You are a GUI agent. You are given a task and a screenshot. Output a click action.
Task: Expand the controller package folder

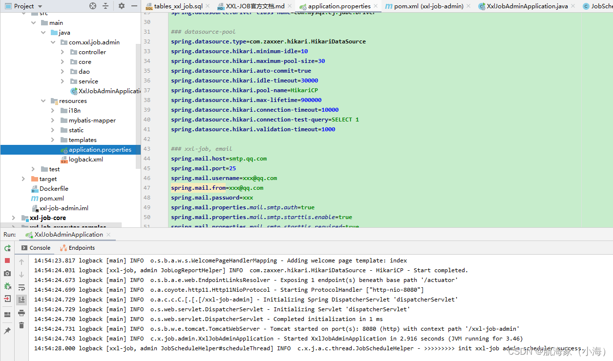click(63, 52)
